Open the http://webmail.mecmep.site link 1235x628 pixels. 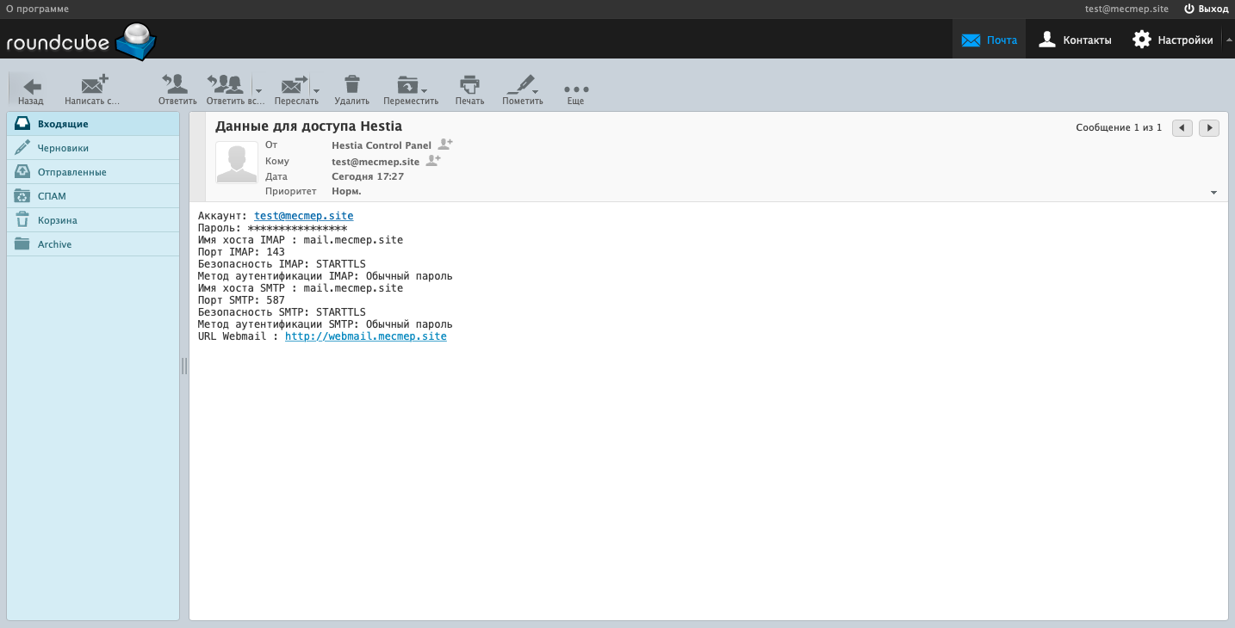(366, 336)
